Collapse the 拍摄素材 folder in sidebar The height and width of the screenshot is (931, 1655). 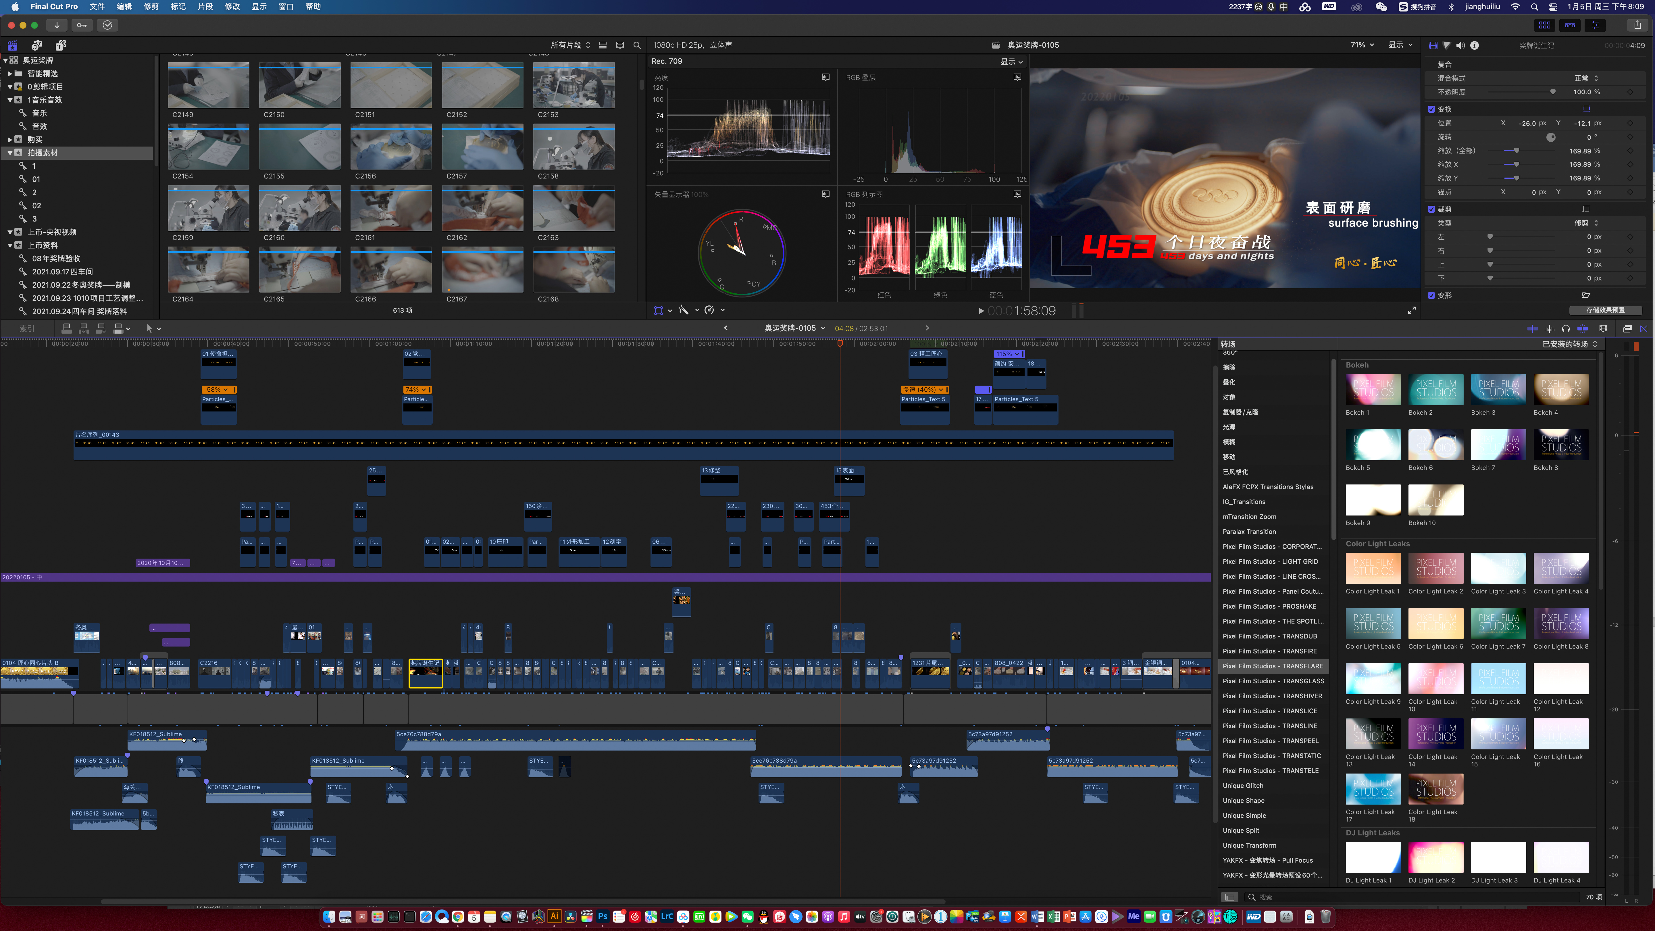pos(10,153)
